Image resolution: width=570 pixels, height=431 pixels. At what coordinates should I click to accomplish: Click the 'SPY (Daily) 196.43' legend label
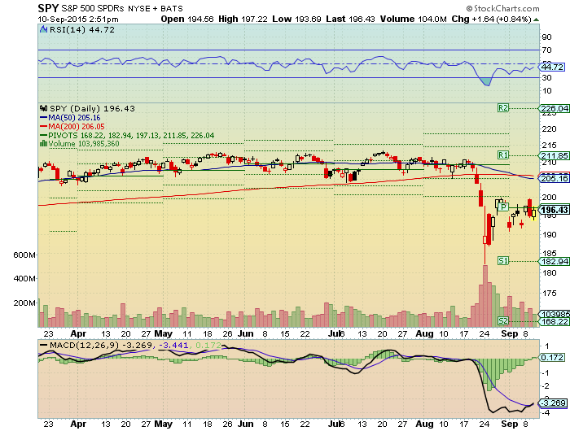(x=92, y=109)
